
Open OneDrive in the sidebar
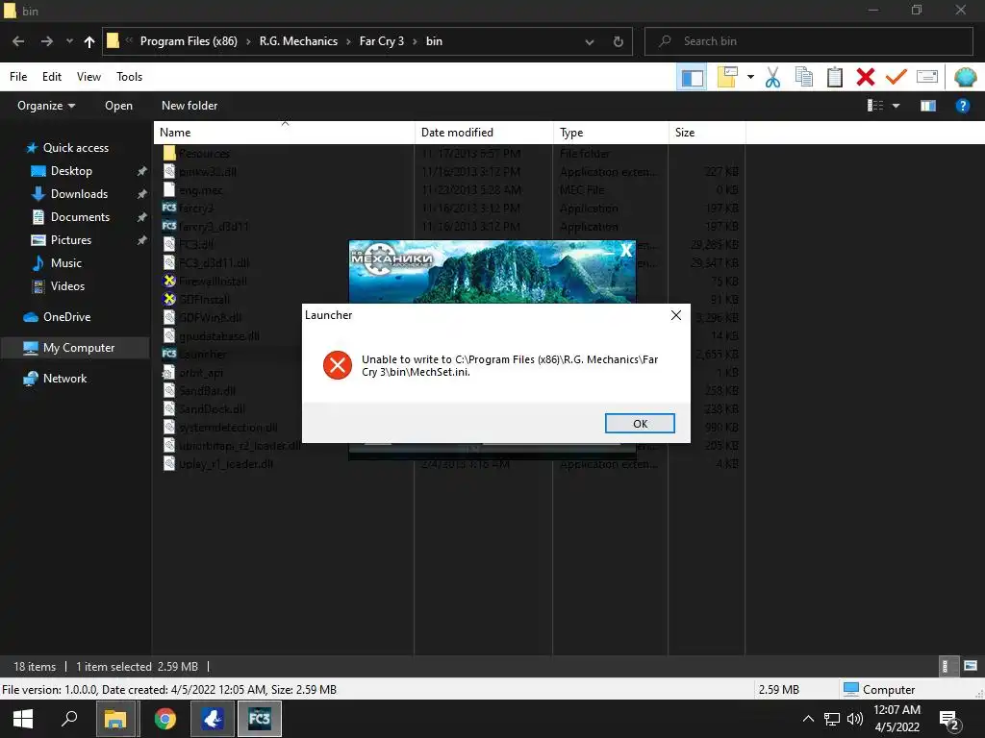pyautogui.click(x=66, y=317)
